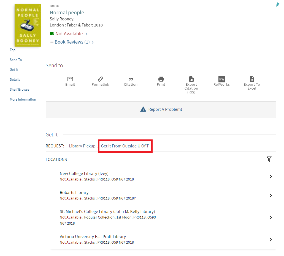Click London : Faber & Faber; 2018 text
284x256 pixels.
[x=76, y=25]
